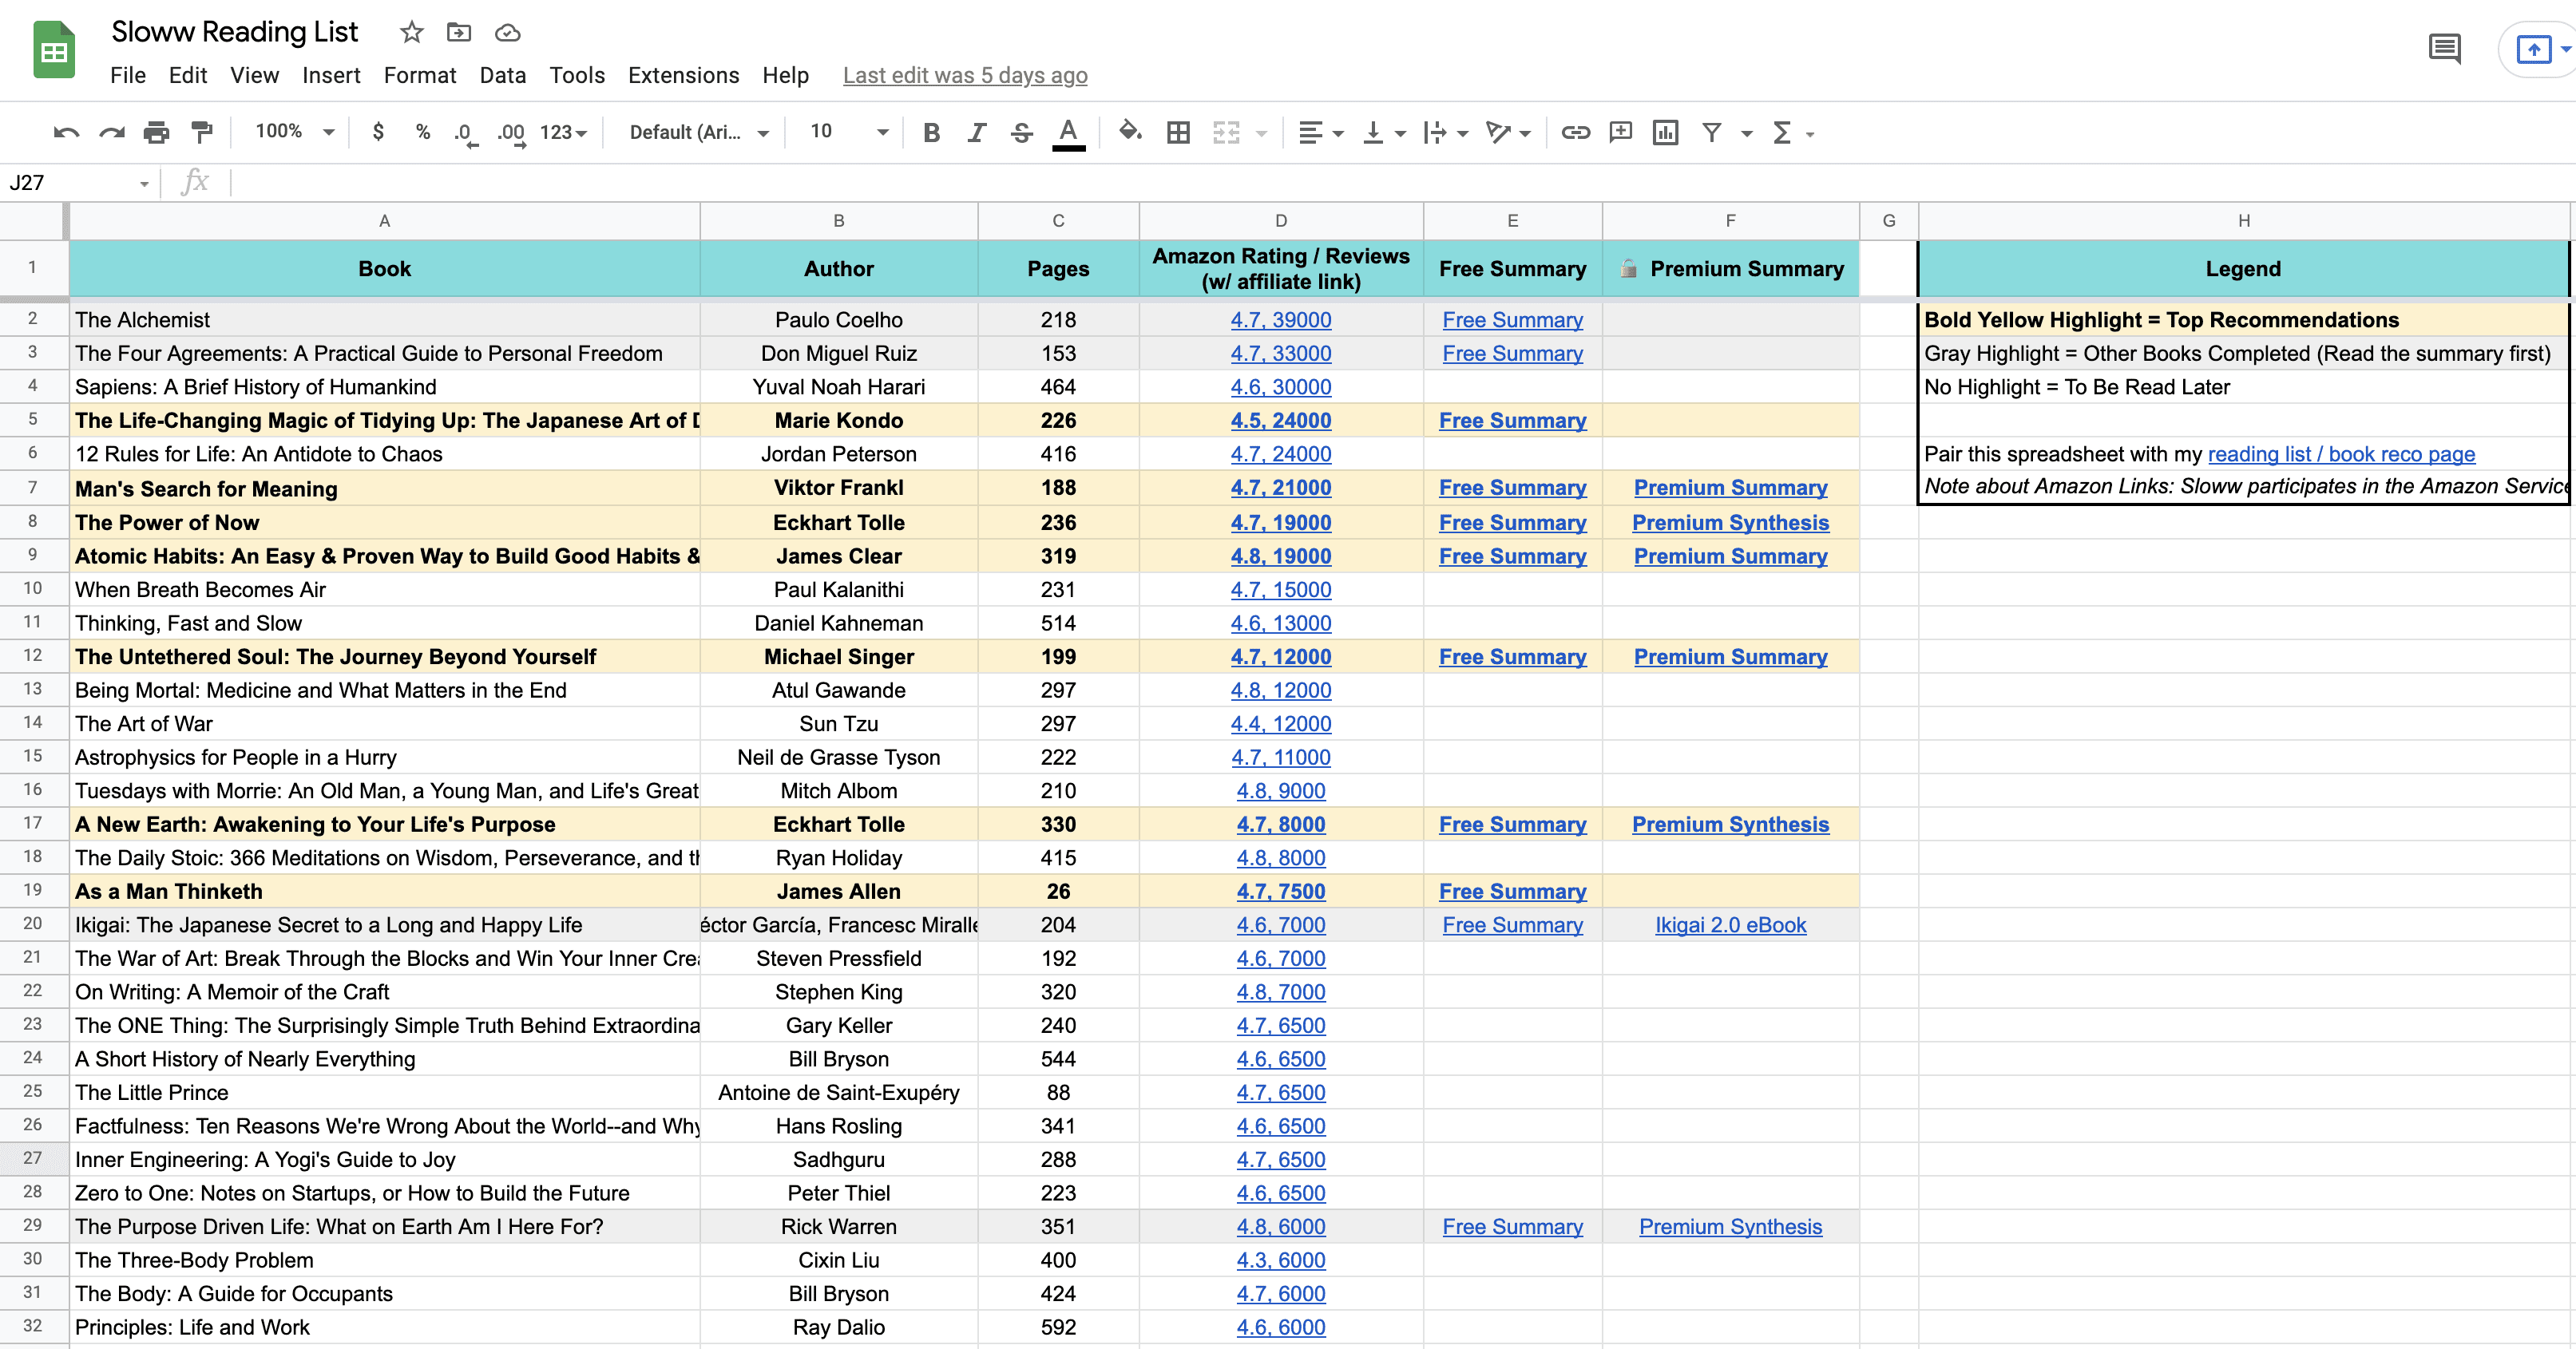Click the undo arrow icon
2576x1349 pixels.
pyautogui.click(x=66, y=132)
